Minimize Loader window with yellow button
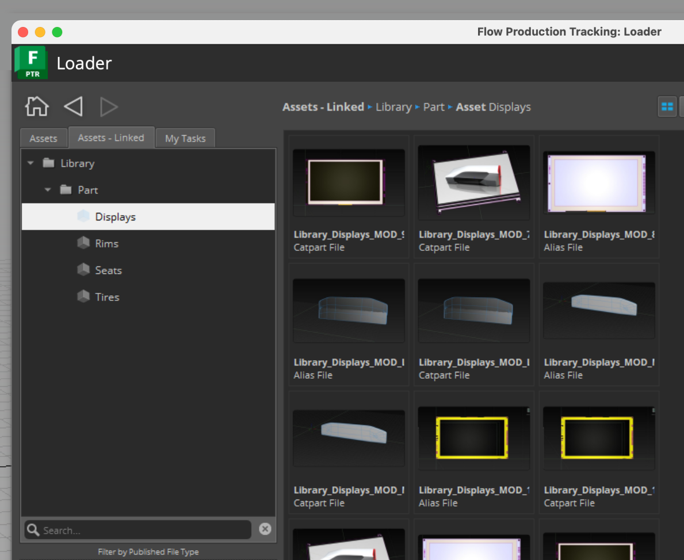 pos(40,32)
